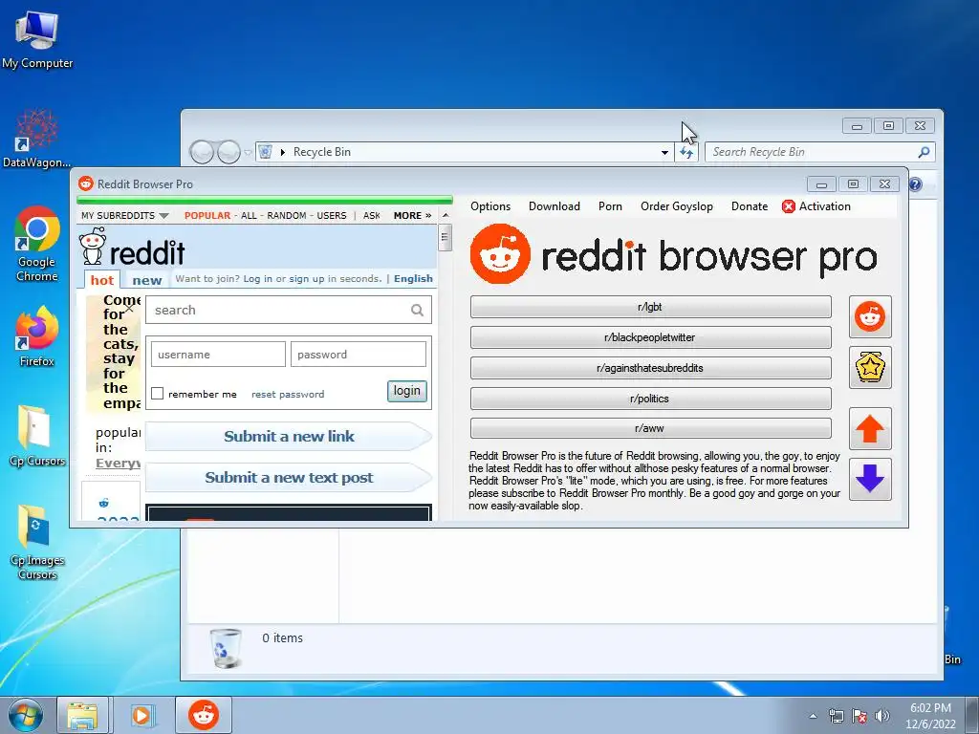Open the Donate menu
This screenshot has height=734, width=979.
click(x=750, y=206)
